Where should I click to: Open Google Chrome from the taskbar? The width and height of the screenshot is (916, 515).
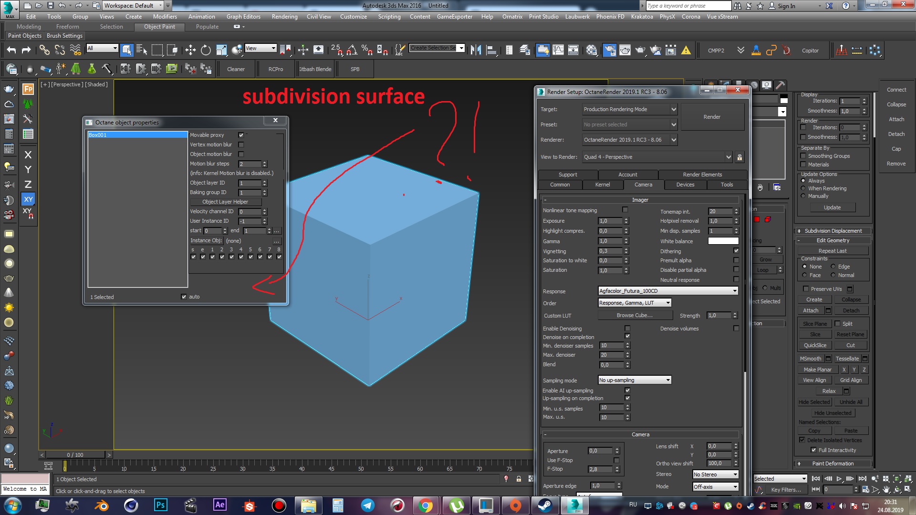426,505
